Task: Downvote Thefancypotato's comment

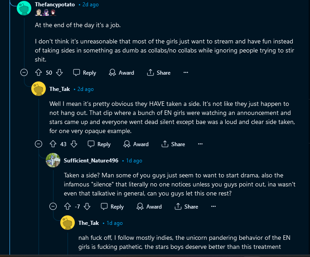Action: [x=59, y=72]
